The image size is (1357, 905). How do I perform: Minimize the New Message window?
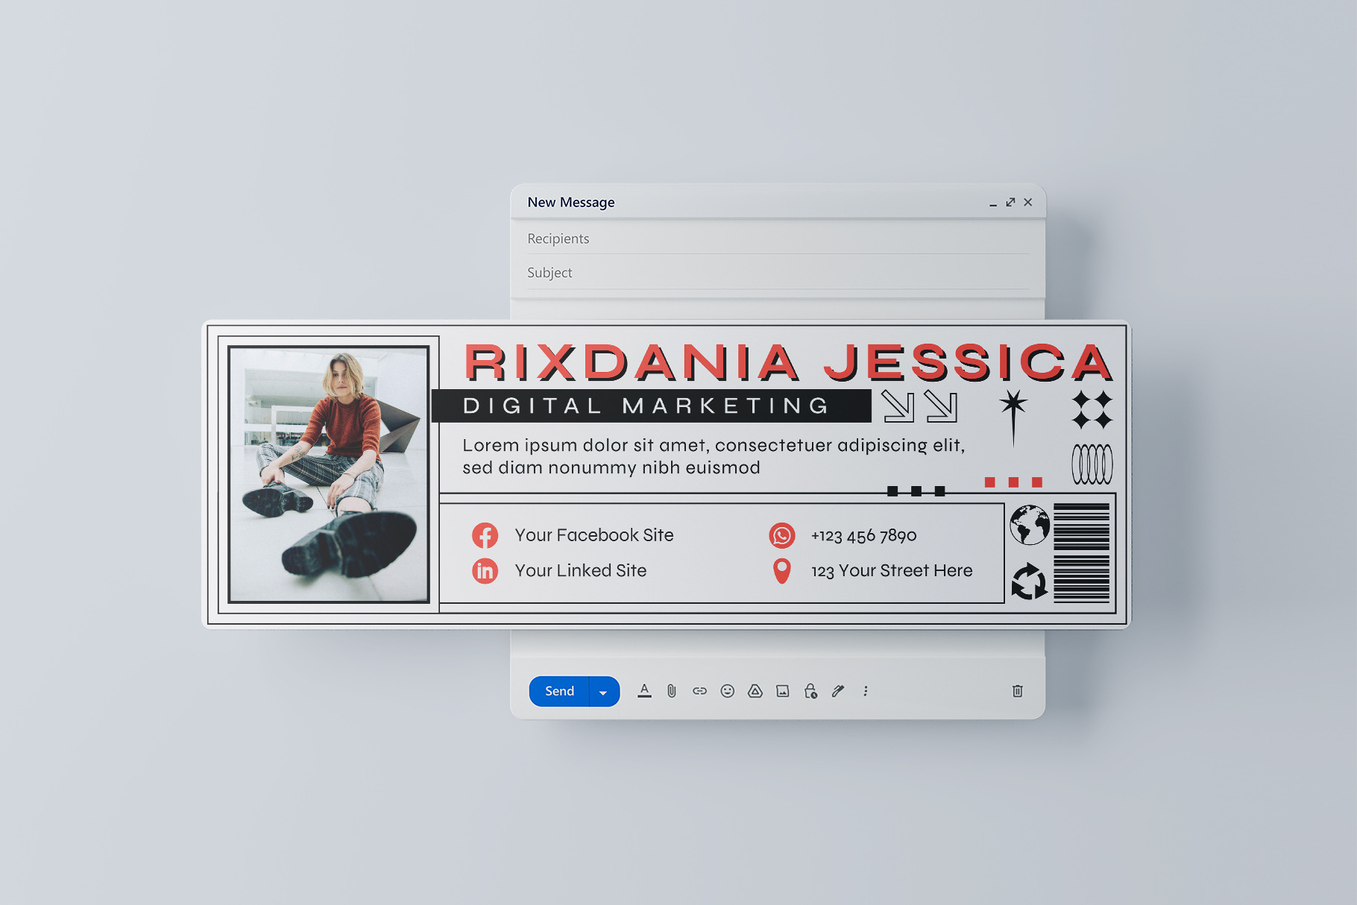click(x=992, y=203)
